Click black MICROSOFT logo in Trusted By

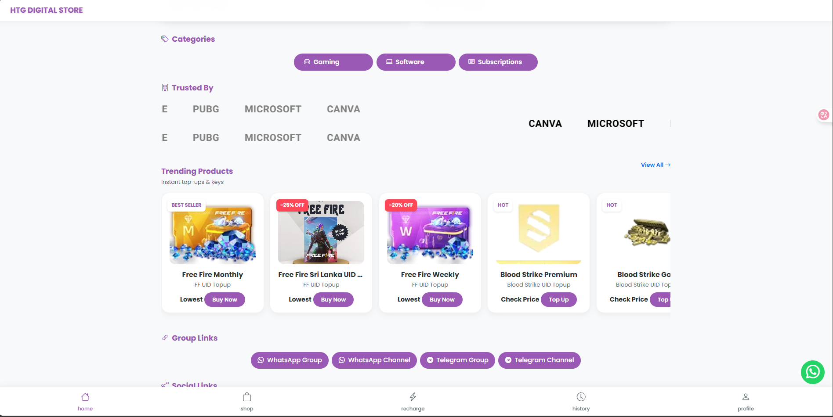[616, 124]
